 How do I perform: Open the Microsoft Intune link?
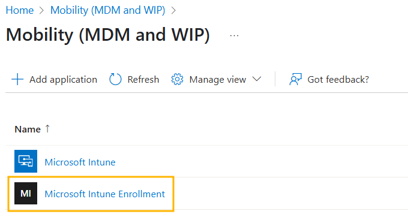[x=80, y=162]
